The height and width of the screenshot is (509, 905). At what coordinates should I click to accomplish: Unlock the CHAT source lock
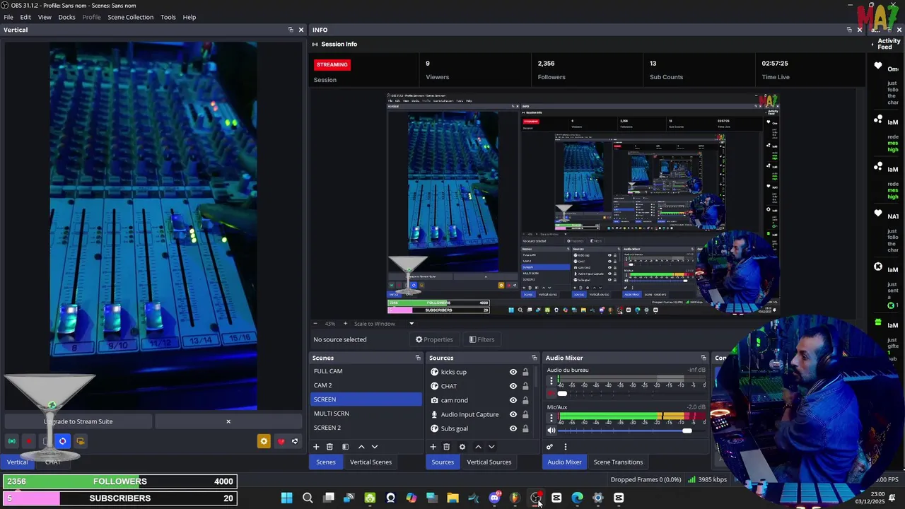pyautogui.click(x=525, y=386)
